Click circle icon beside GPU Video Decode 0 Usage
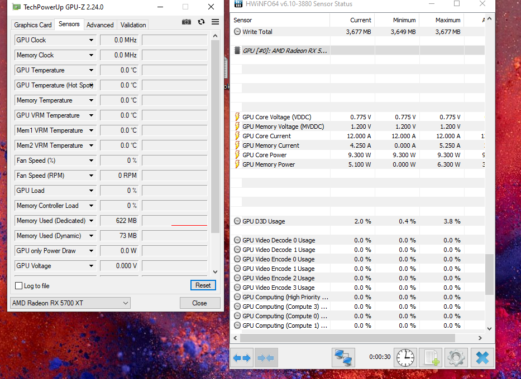This screenshot has width=521, height=379. coord(237,240)
